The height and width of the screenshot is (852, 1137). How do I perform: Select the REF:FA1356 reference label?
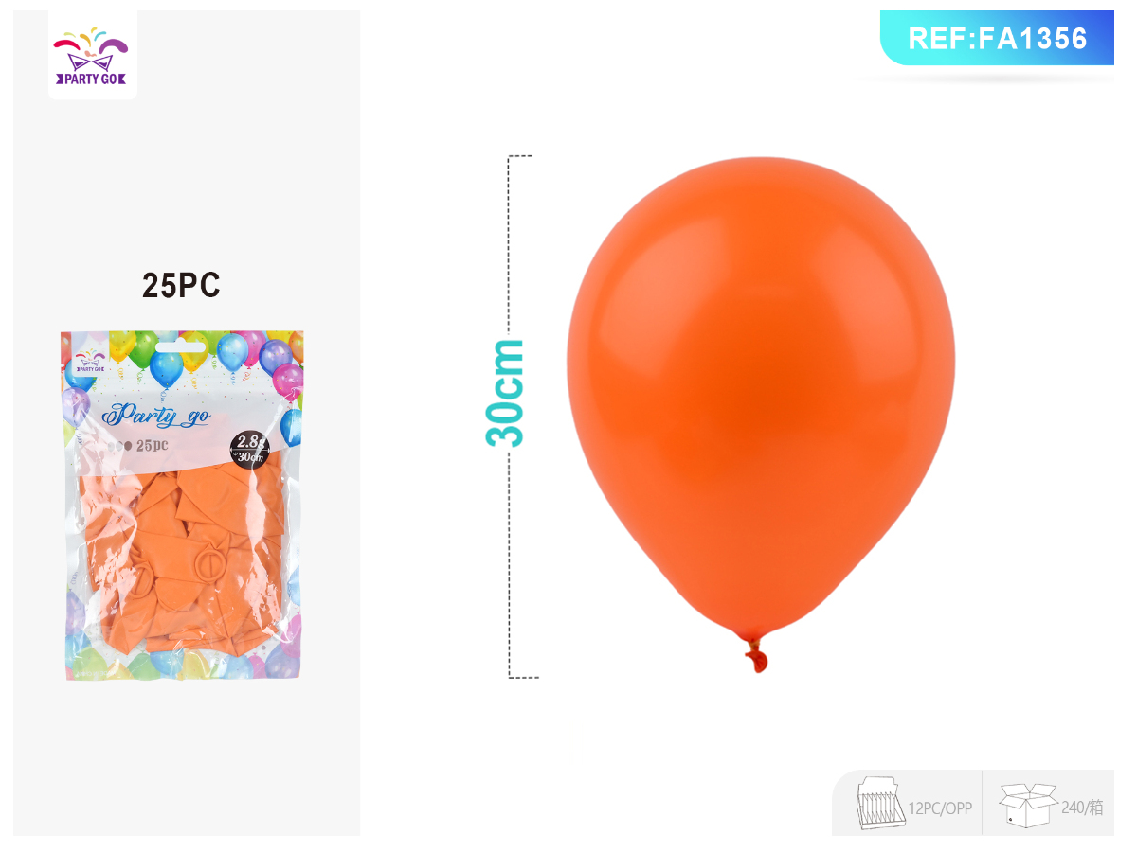[x=998, y=38]
